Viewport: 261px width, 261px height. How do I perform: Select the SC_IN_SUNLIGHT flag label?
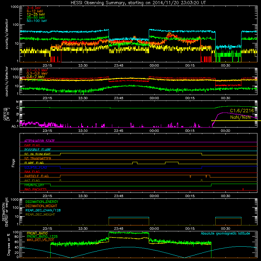pos(38,154)
